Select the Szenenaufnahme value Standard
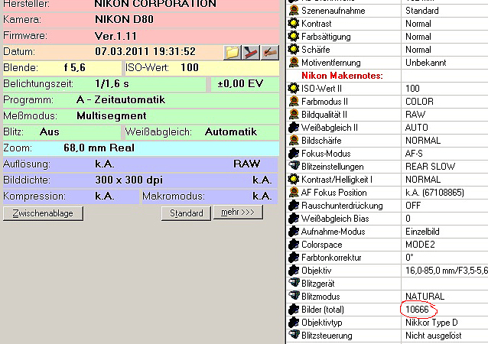488x344 pixels. tap(422, 11)
